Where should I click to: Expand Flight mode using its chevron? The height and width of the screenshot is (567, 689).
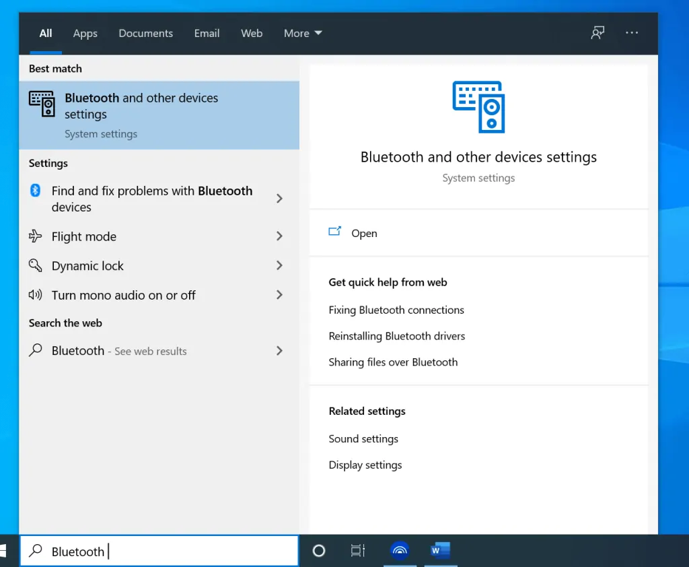coord(279,236)
